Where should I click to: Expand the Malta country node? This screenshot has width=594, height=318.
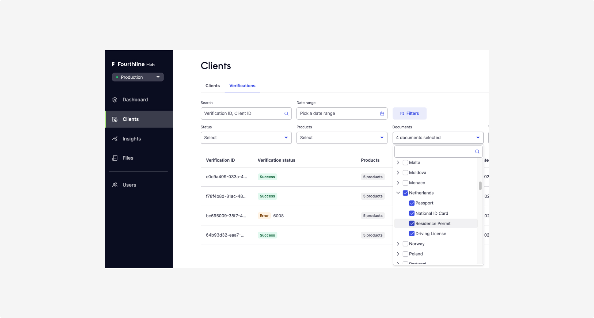(x=398, y=163)
